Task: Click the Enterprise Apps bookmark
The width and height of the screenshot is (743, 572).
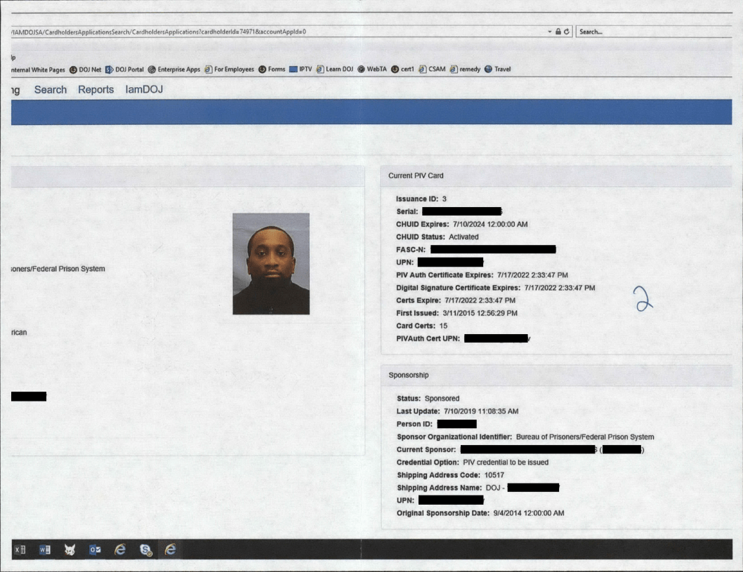Action: [174, 69]
